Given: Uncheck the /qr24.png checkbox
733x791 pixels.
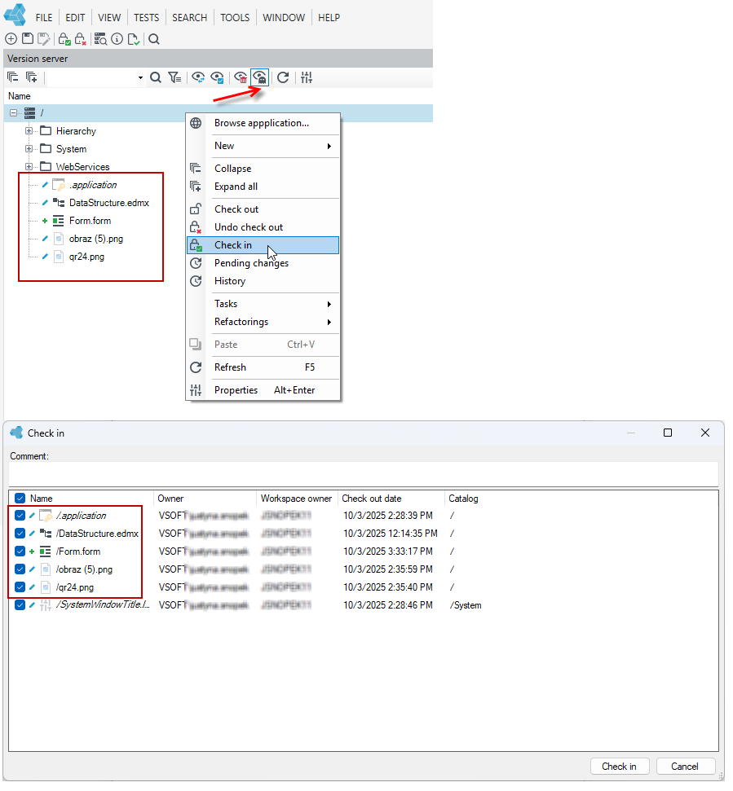Looking at the screenshot, I should (x=20, y=587).
